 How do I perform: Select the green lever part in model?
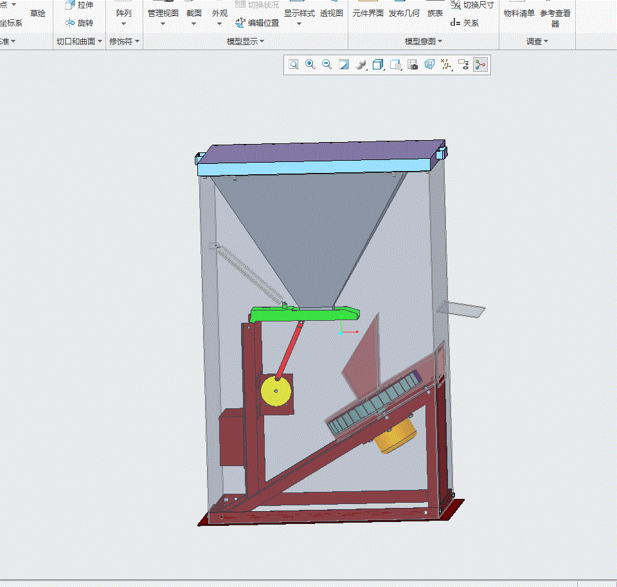(304, 314)
